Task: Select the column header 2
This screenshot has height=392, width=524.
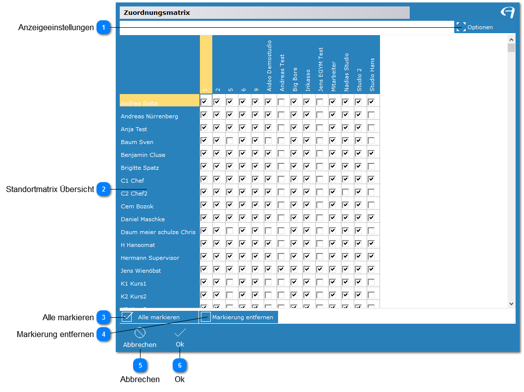Action: [218, 90]
